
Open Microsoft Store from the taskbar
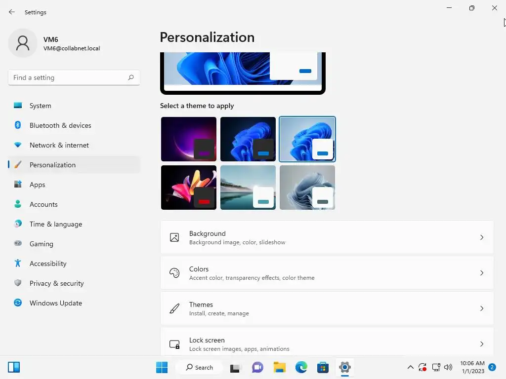click(323, 367)
